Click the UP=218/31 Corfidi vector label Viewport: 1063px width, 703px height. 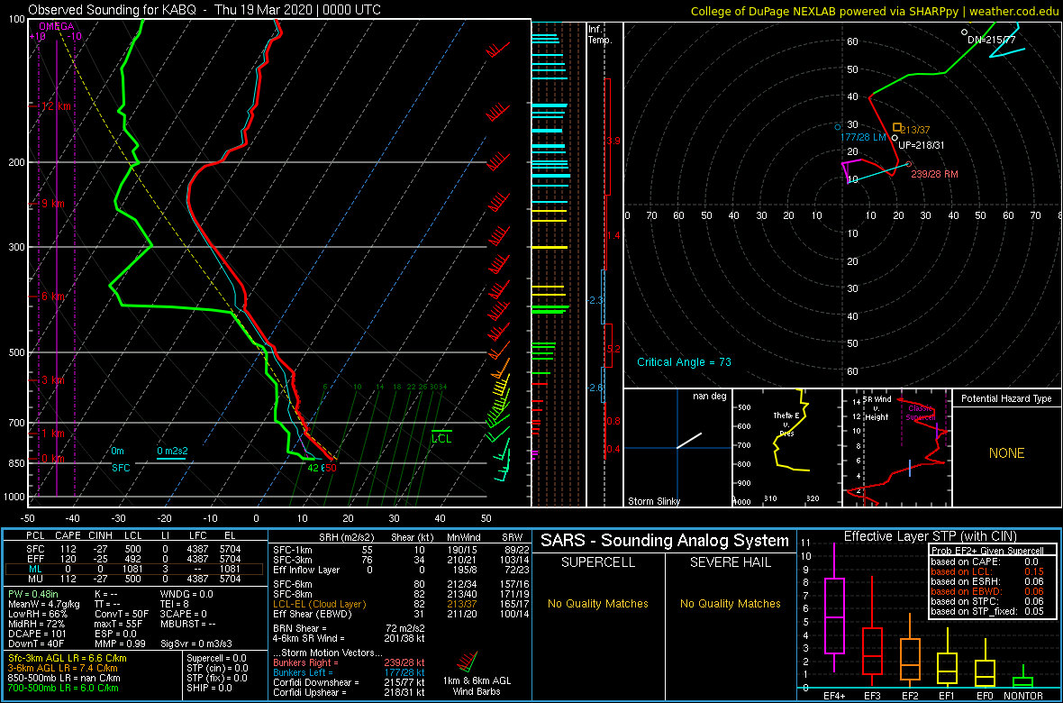point(921,145)
